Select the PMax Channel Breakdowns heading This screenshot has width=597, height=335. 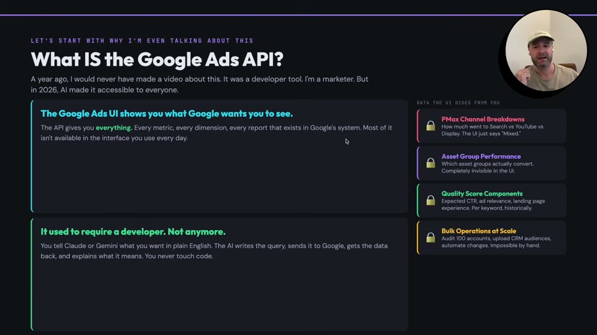click(x=483, y=119)
